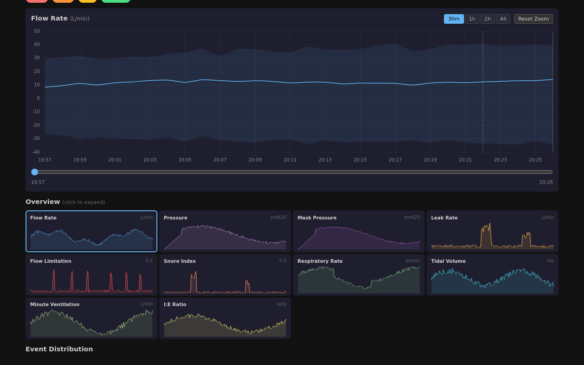This screenshot has height=365, width=584.
Task: Select the 1h time range
Action: [x=472, y=19]
